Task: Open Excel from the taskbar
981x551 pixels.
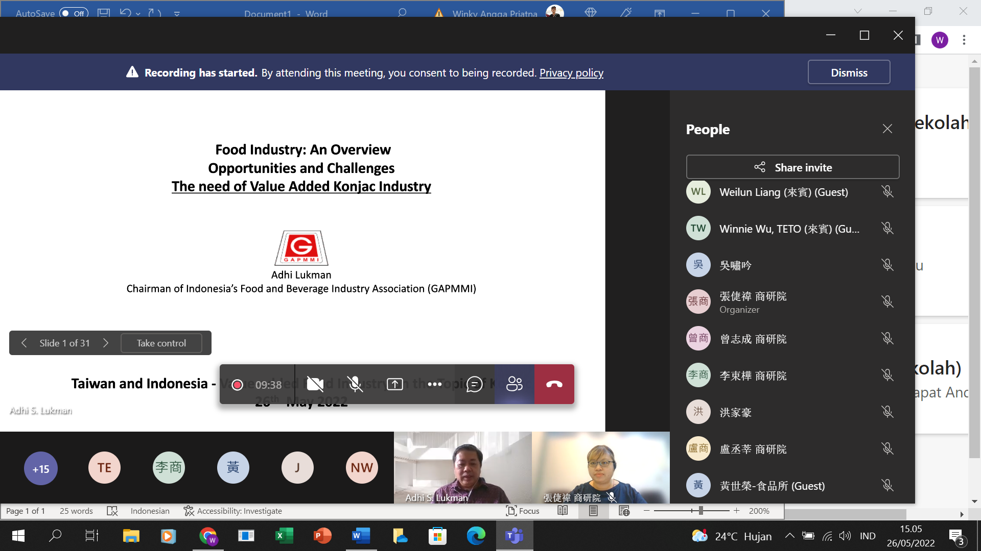Action: pos(284,536)
